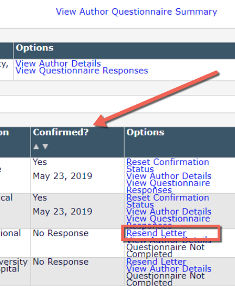Click Reset Confirmation Status in second Yes row

(168, 201)
